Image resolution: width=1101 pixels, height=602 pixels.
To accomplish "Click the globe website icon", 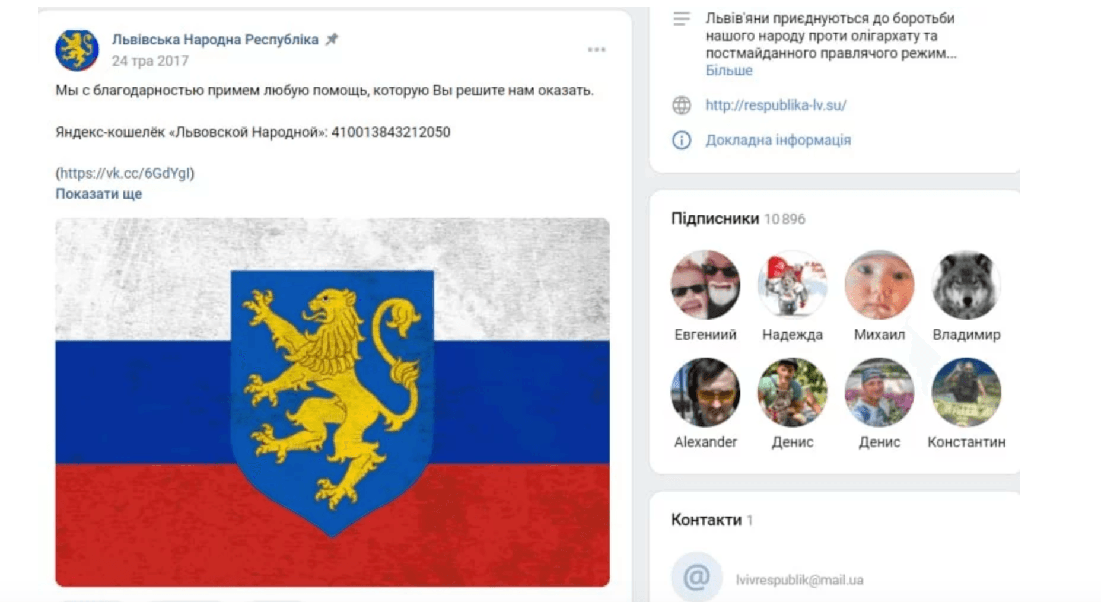I will tap(682, 106).
